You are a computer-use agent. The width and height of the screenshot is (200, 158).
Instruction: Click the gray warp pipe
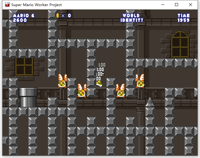click(28, 97)
